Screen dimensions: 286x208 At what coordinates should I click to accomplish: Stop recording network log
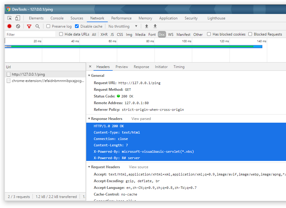click(x=9, y=26)
